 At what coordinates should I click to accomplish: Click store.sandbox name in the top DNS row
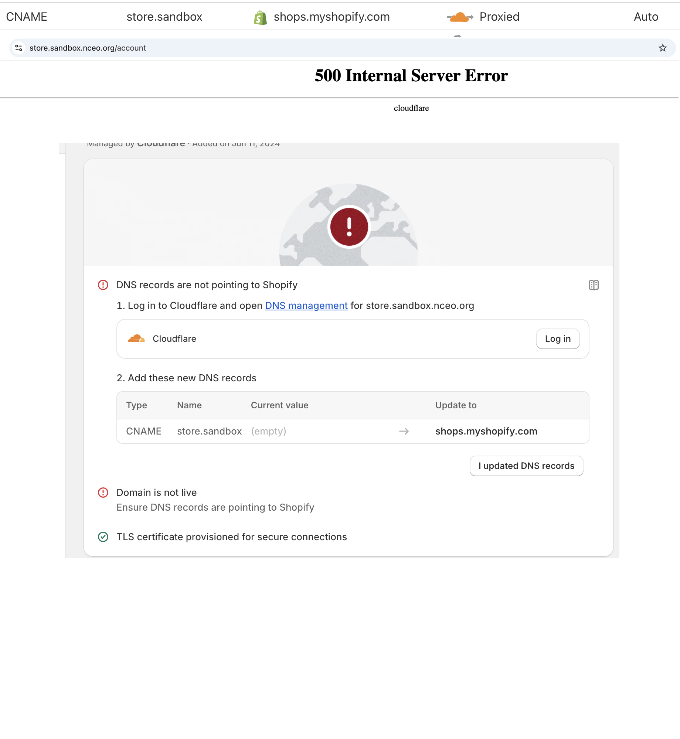click(x=164, y=17)
